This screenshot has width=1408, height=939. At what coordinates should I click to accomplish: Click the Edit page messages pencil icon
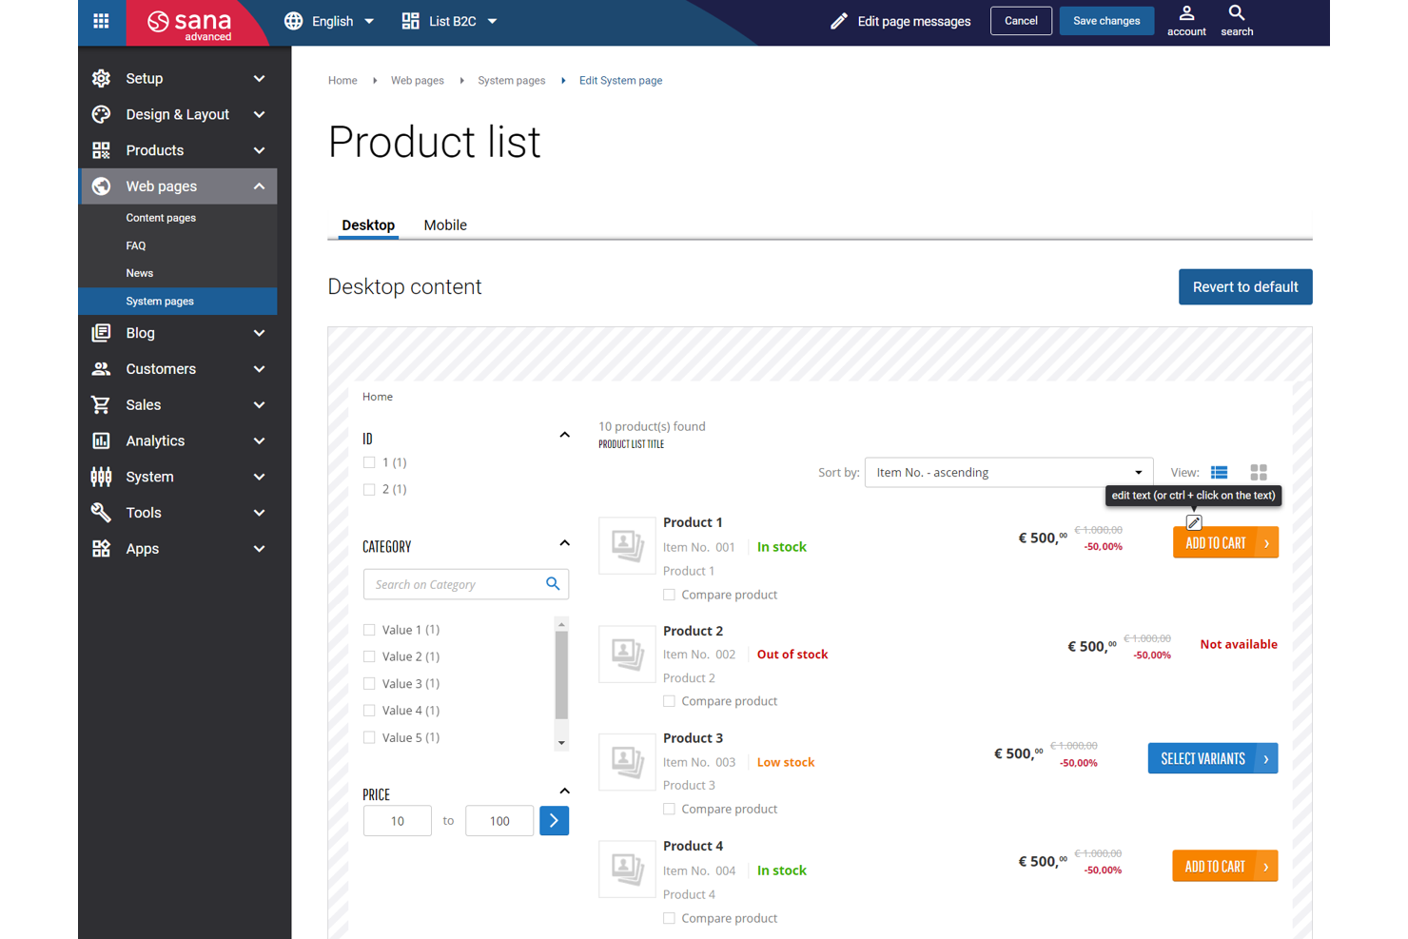click(x=838, y=19)
